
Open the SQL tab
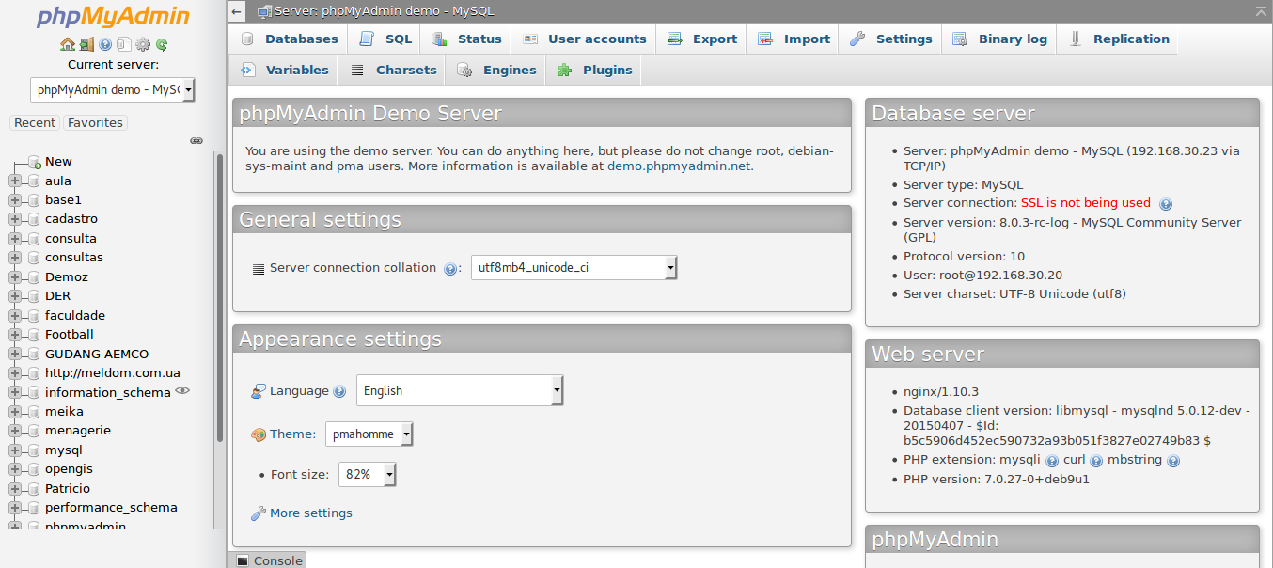tap(385, 39)
